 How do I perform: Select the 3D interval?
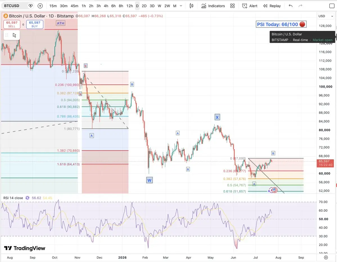pos(152,6)
